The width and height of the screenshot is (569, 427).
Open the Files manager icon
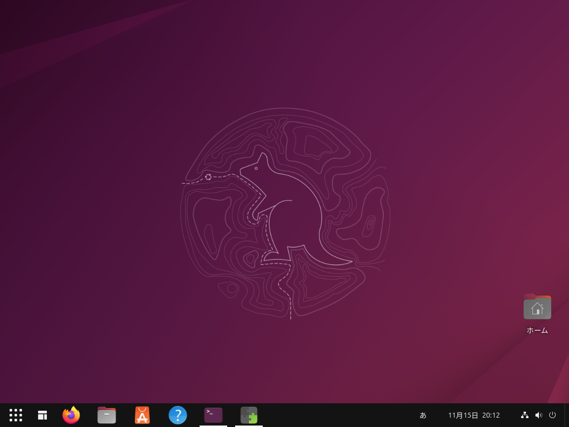tap(107, 415)
